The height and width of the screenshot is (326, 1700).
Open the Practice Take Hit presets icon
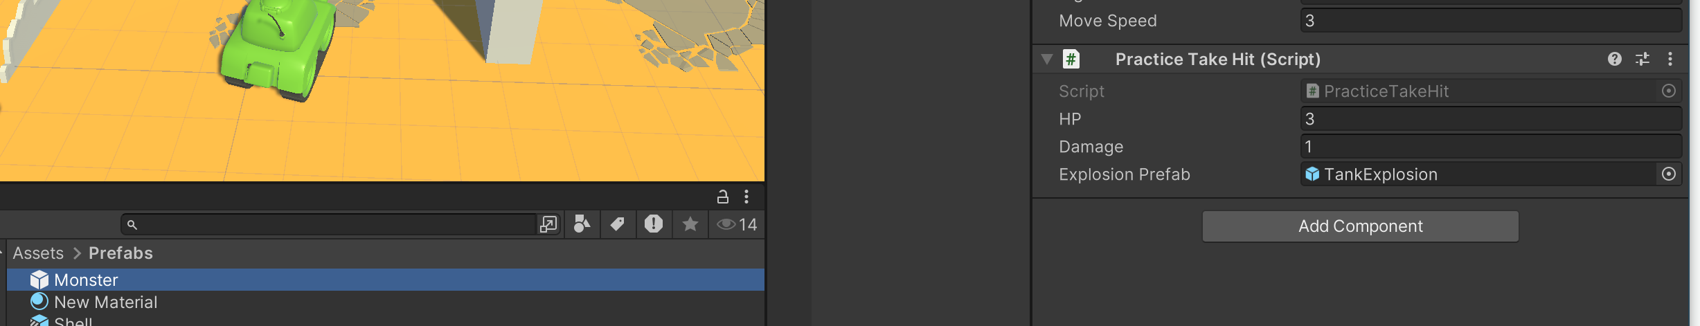pos(1643,60)
